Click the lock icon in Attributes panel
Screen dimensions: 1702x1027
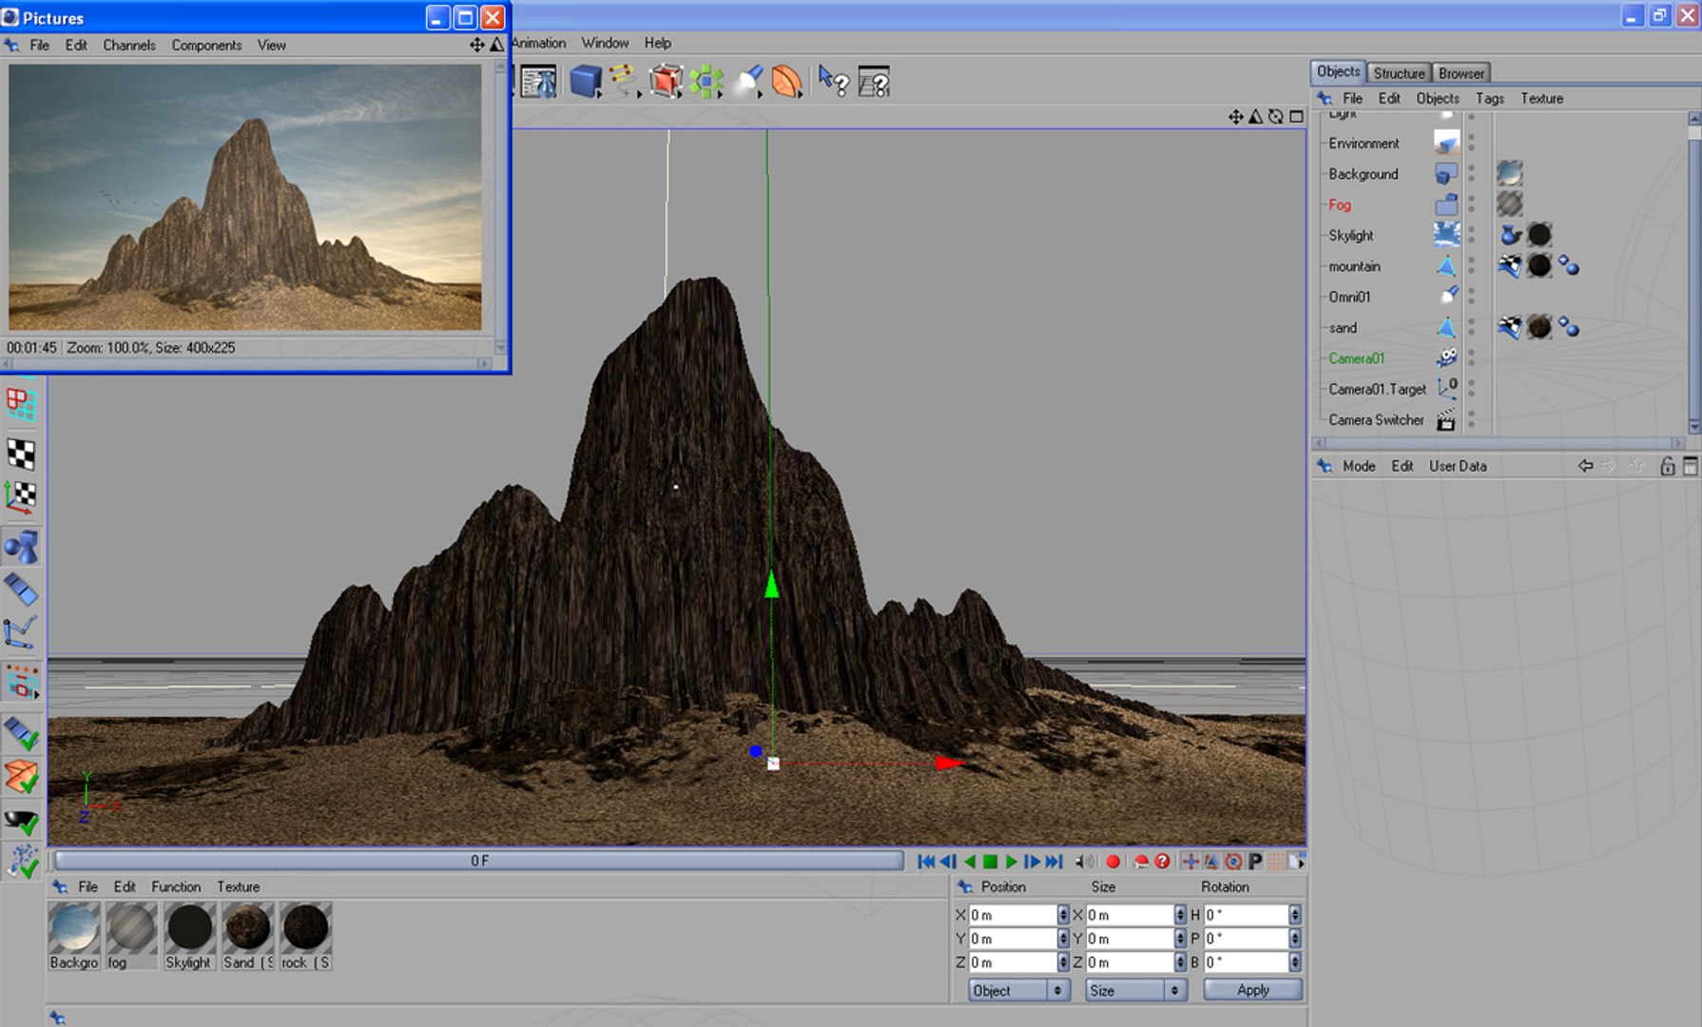tap(1667, 466)
